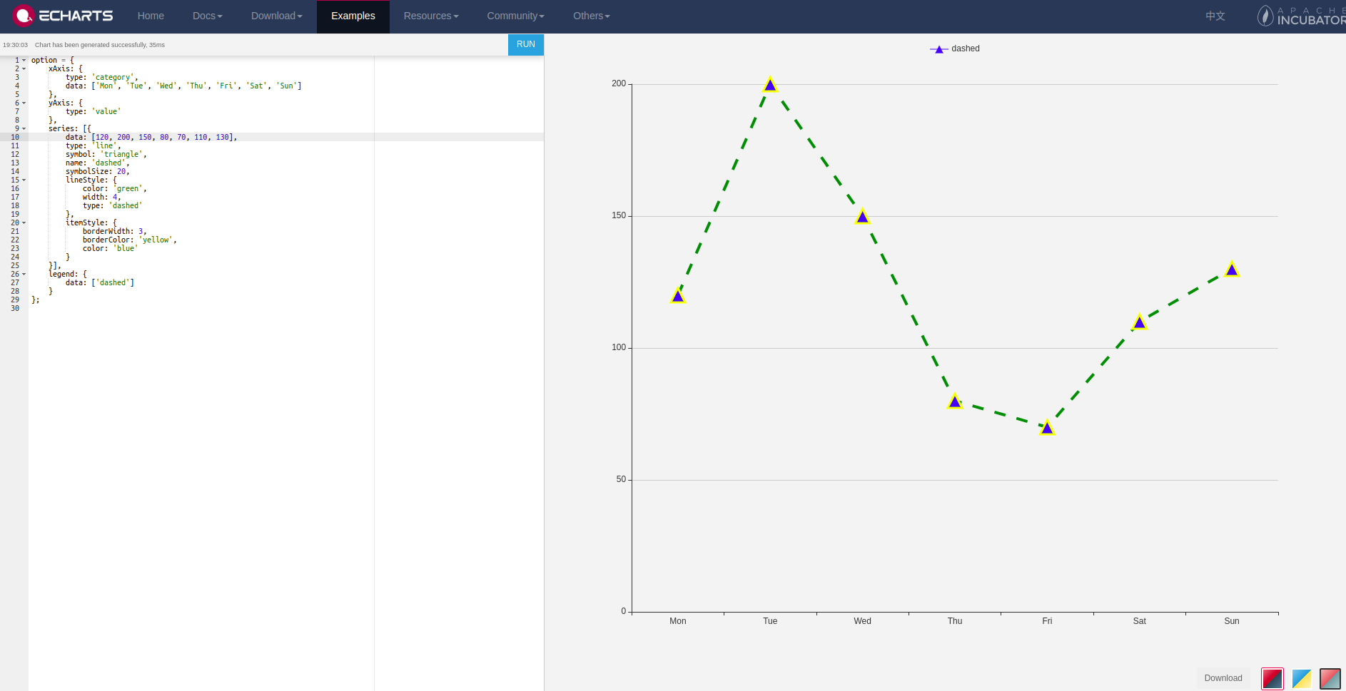
Task: Open the Docs dropdown
Action: point(206,15)
